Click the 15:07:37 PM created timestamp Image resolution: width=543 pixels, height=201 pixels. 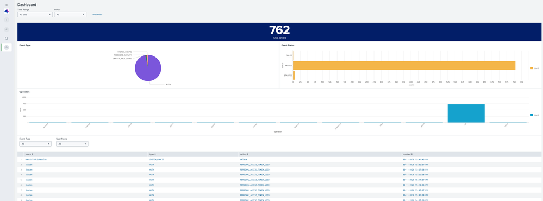415,190
